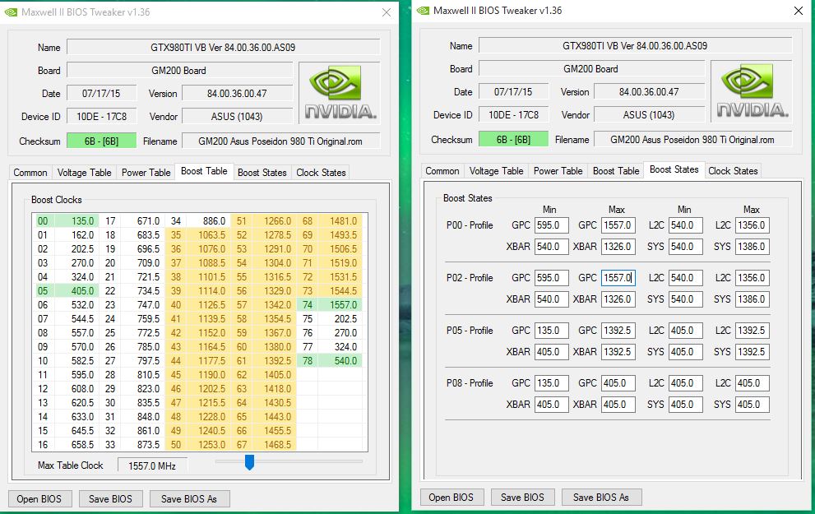The image size is (815, 514).
Task: Click the Date field in the right window
Action: click(x=513, y=92)
